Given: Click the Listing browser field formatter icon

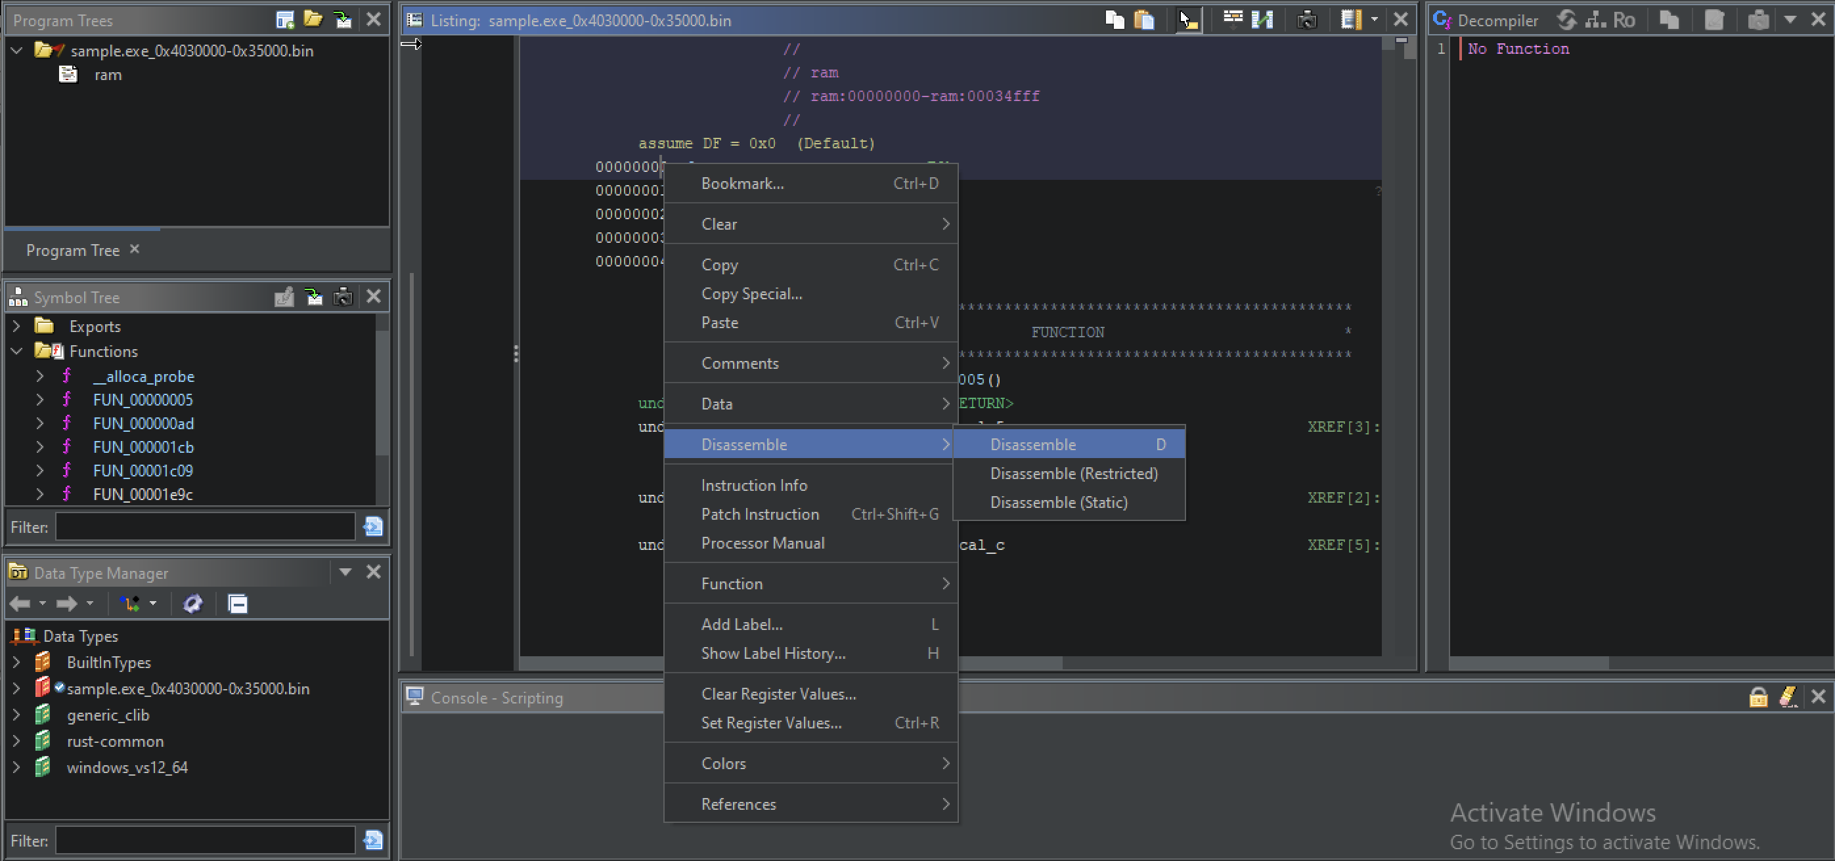Looking at the screenshot, I should (x=1233, y=19).
